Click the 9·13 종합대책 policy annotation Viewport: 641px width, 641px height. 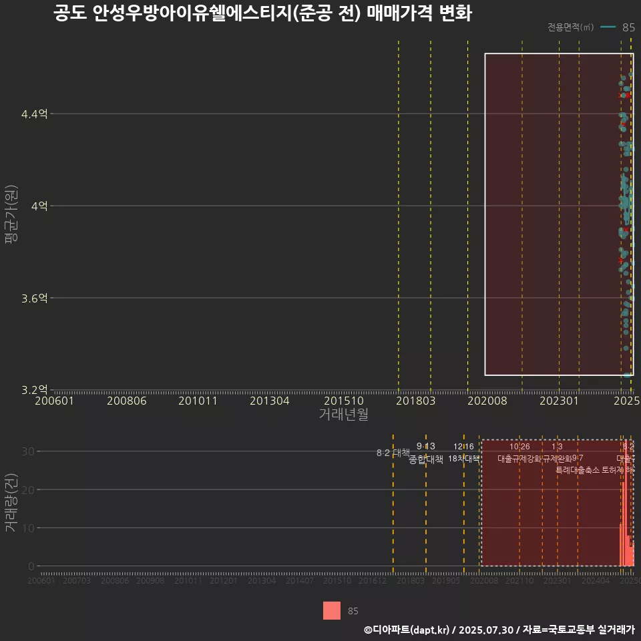point(425,453)
